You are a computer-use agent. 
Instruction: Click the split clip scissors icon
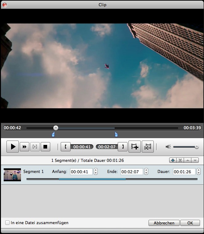[x=148, y=146]
